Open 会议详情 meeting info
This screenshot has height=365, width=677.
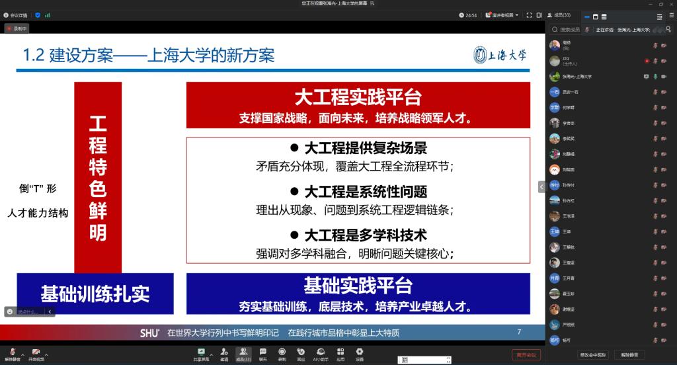[x=16, y=15]
